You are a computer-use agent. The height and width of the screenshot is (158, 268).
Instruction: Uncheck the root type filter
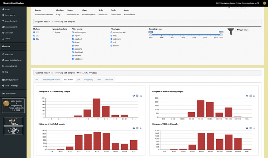click(x=111, y=36)
